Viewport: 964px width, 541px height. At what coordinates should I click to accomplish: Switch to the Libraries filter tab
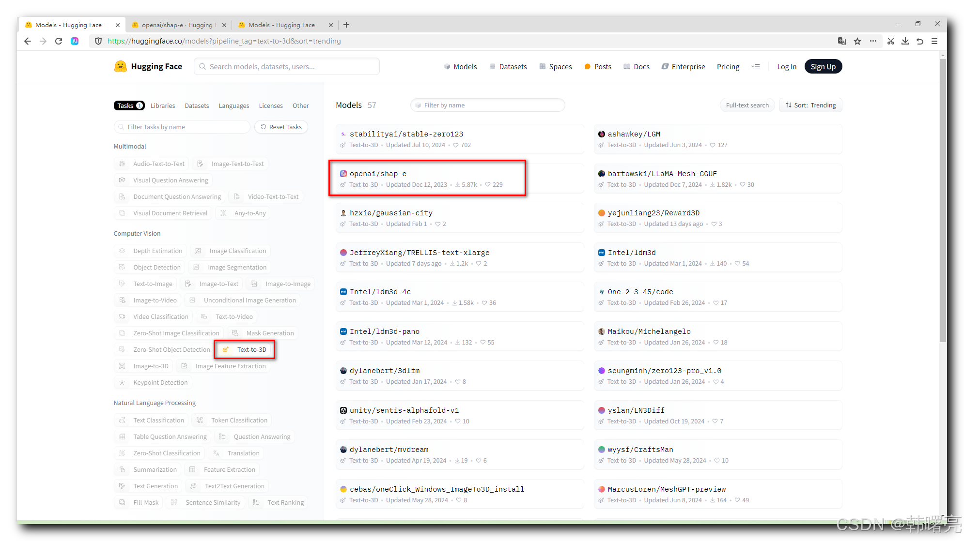(x=162, y=105)
